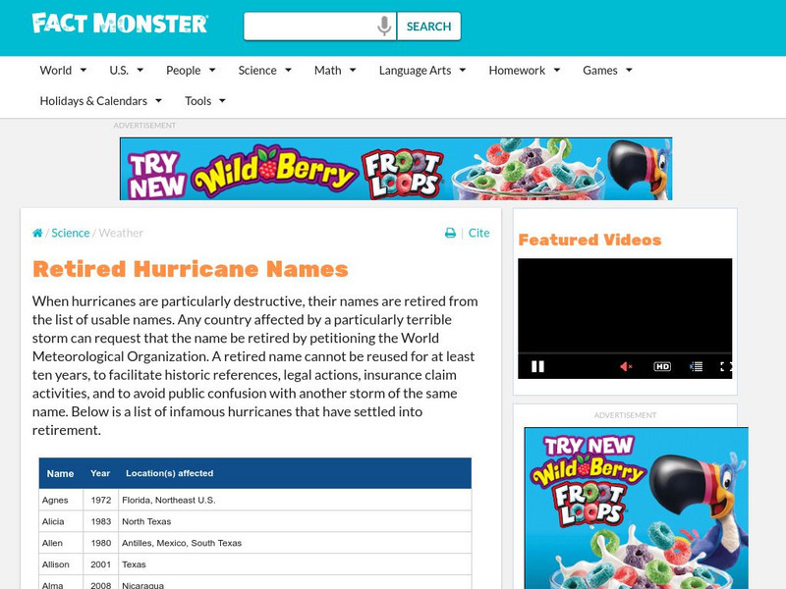The height and width of the screenshot is (589, 786).
Task: Click the print page icon
Action: tap(450, 233)
